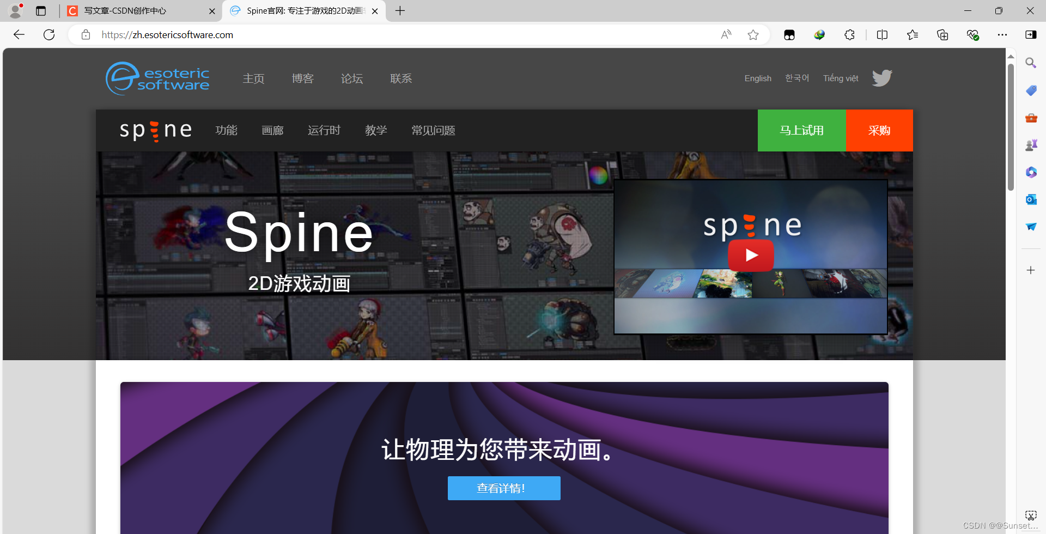
Task: Play the Spine YouTube video
Action: [751, 255]
